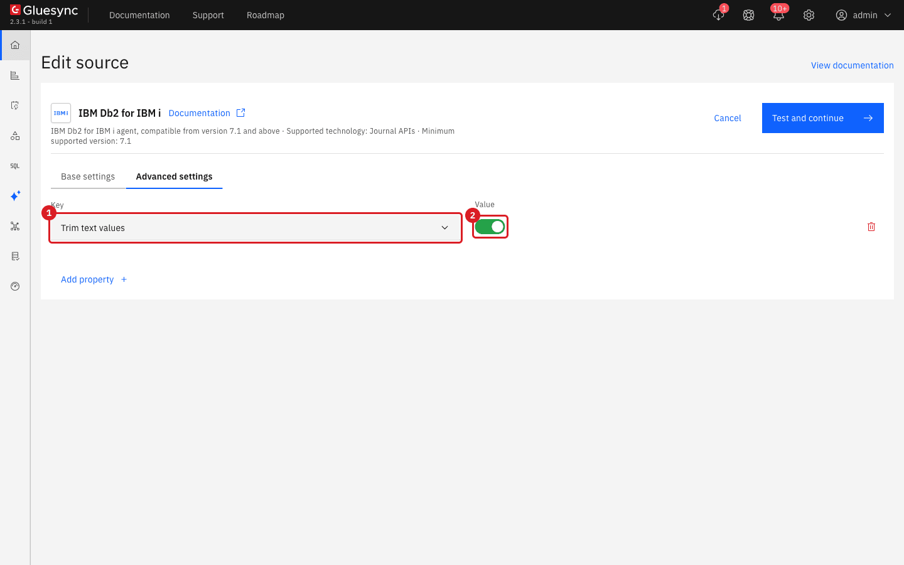Screen dimensions: 904x565
Task: Click the version 2.3.1 - build 1 text
Action: point(31,22)
